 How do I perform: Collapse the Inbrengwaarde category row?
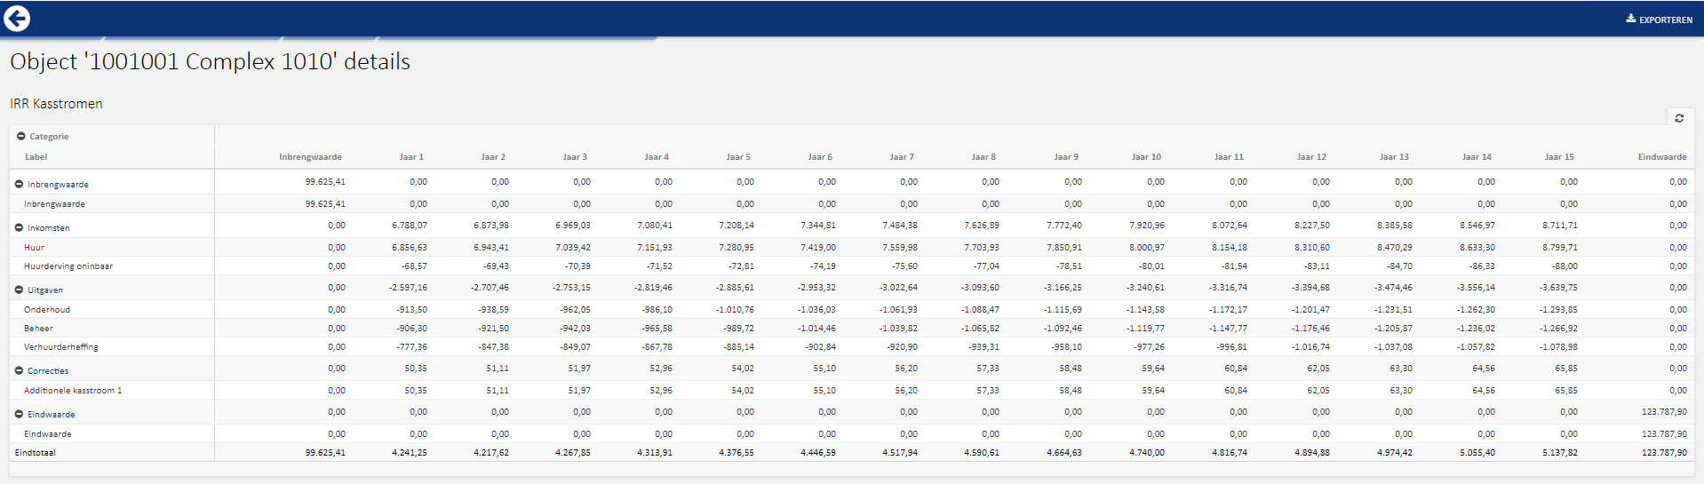click(19, 185)
